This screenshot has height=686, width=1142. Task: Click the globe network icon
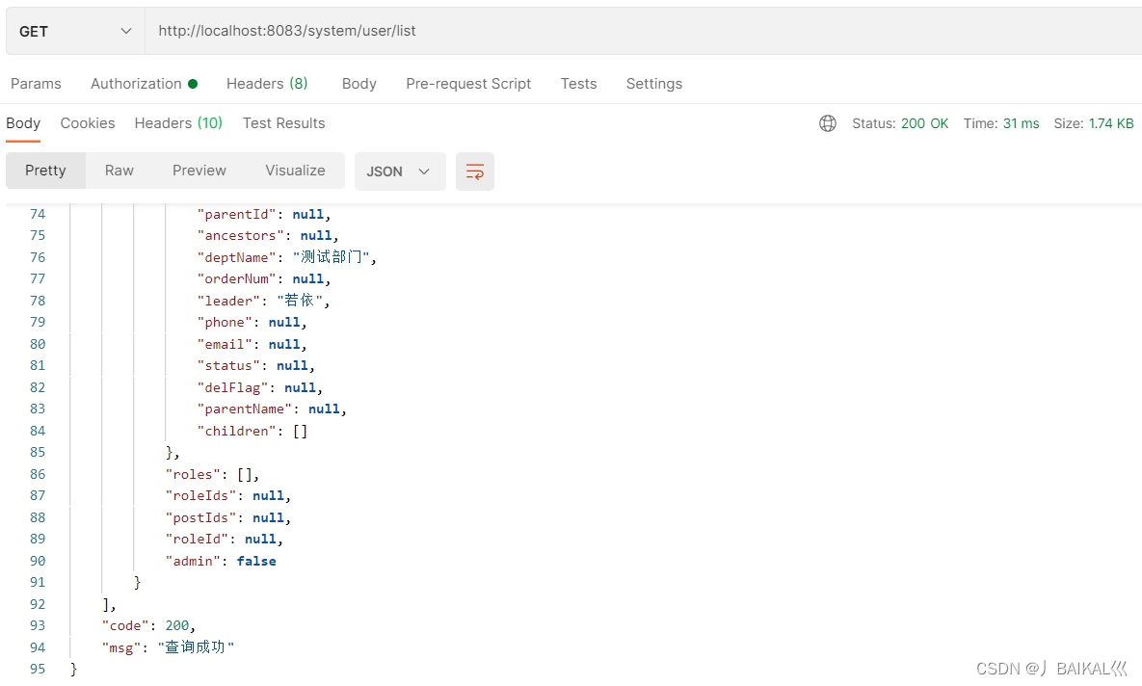point(827,123)
